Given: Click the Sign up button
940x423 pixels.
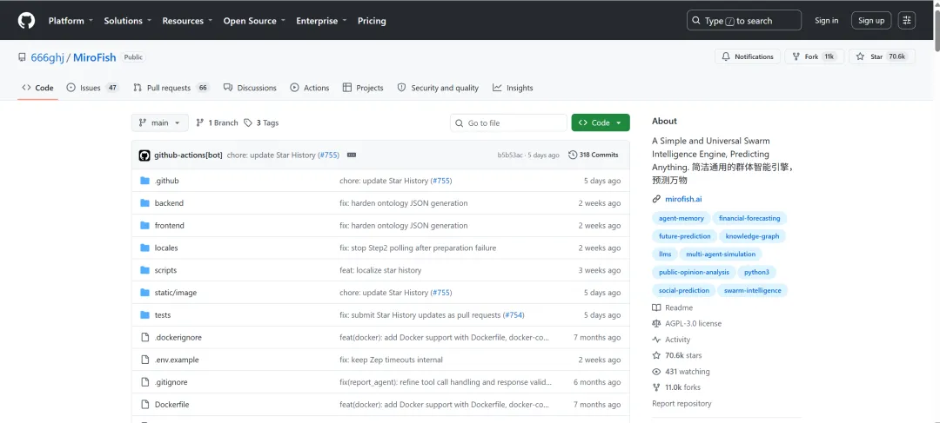Looking at the screenshot, I should (871, 20).
